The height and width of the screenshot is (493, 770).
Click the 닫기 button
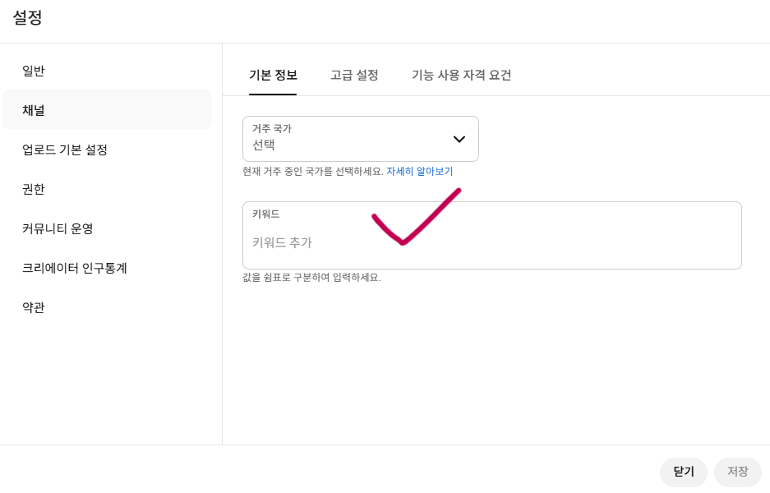683,472
